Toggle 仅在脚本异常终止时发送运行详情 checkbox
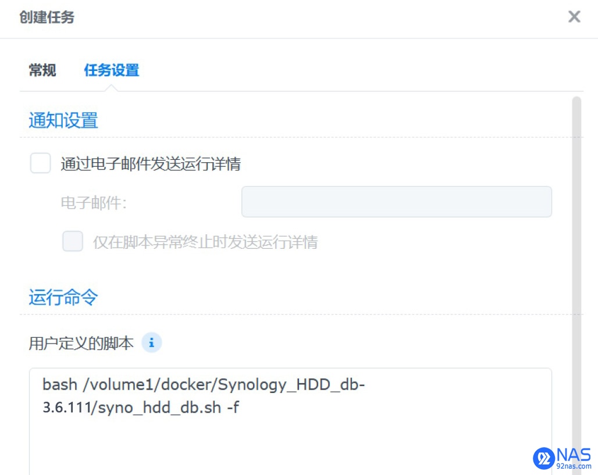 tap(73, 241)
